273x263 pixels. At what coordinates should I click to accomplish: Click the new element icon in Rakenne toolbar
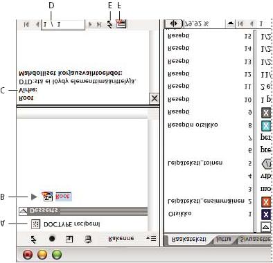pos(69,239)
